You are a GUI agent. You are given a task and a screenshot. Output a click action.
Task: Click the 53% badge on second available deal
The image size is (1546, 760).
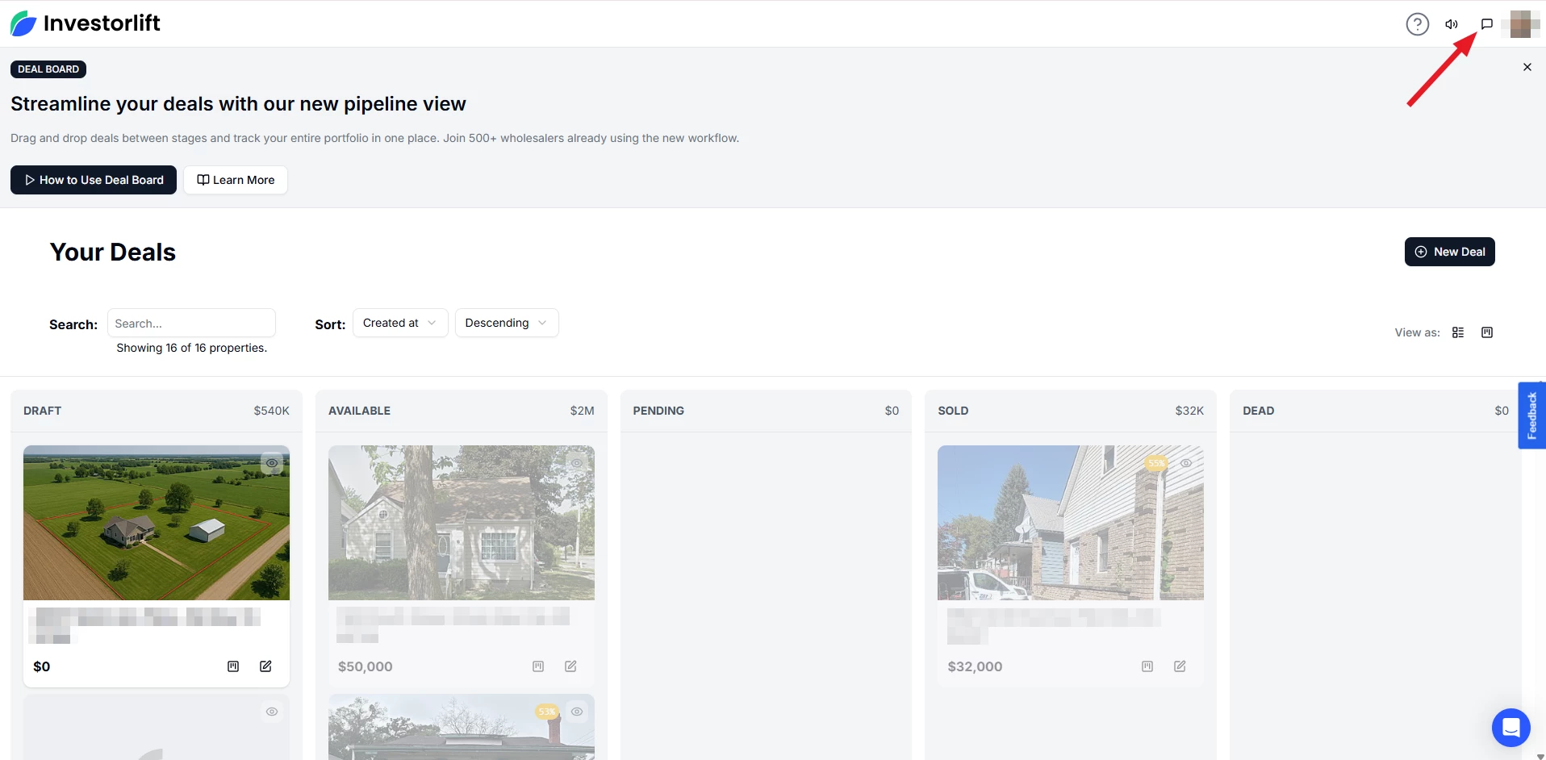pyautogui.click(x=547, y=712)
